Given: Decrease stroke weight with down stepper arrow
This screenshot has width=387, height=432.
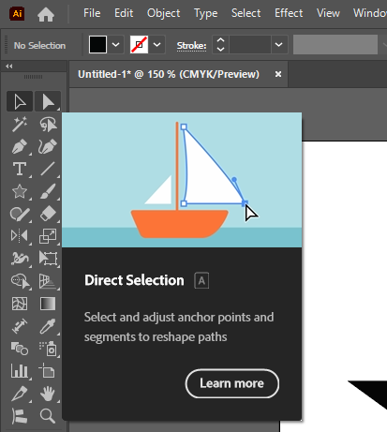Looking at the screenshot, I should click(x=220, y=50).
